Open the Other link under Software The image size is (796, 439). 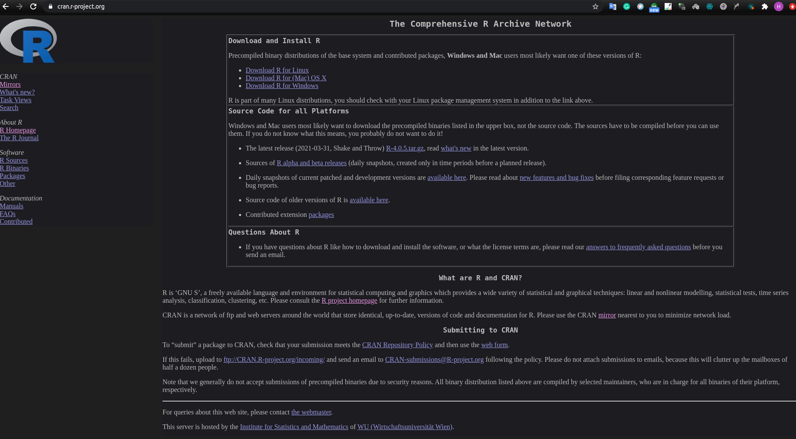coord(8,184)
